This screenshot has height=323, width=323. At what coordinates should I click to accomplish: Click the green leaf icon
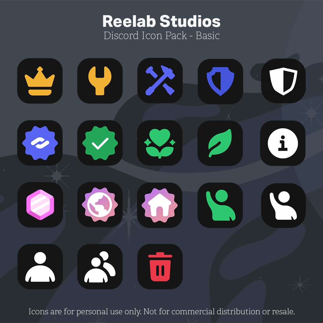[x=220, y=143]
